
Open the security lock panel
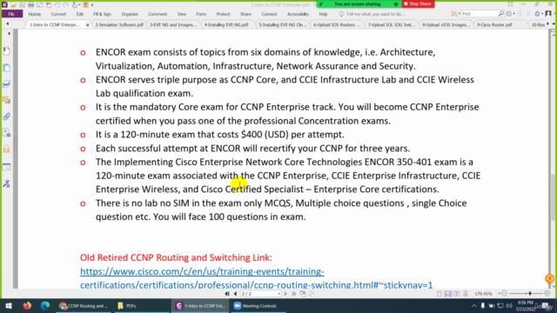(x=6, y=149)
